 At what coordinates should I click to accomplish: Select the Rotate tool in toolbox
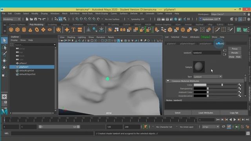click(x=4, y=67)
